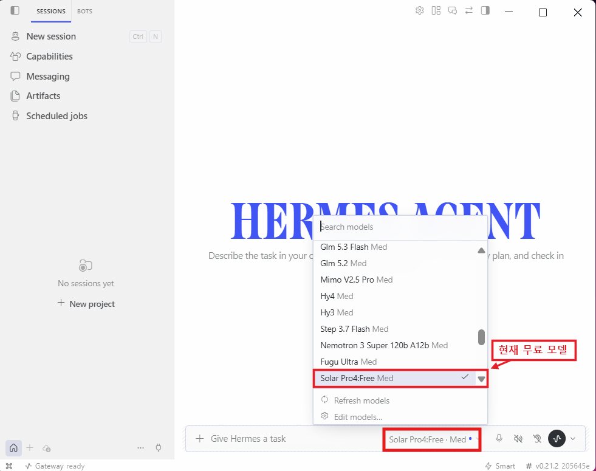596x471 pixels.
Task: Create a New project
Action: [86, 304]
